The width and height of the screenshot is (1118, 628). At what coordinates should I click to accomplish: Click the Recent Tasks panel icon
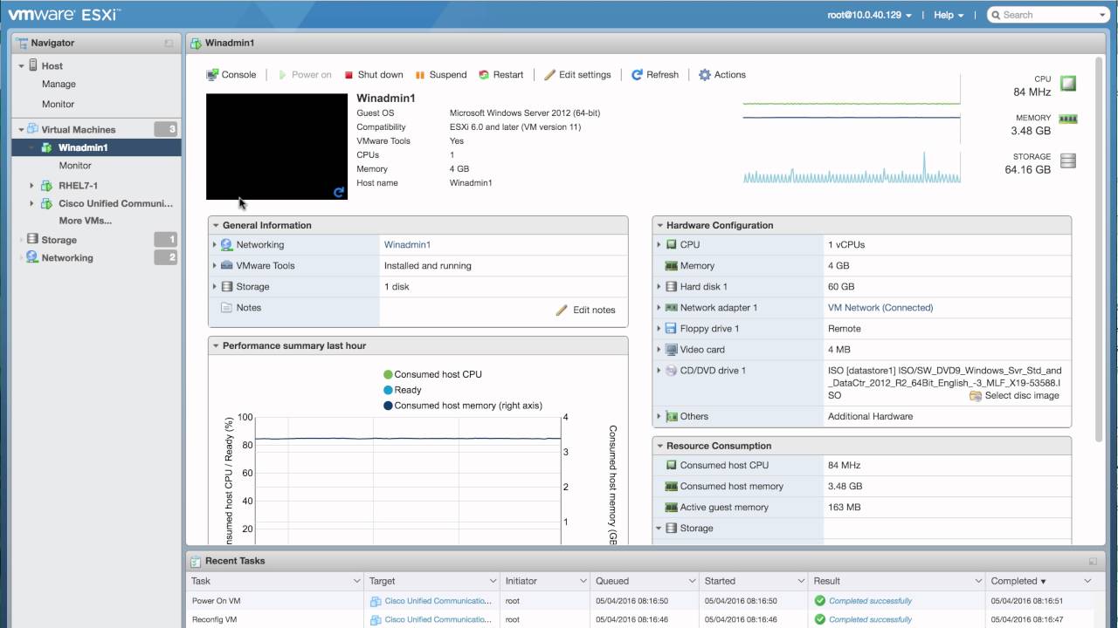pos(197,561)
